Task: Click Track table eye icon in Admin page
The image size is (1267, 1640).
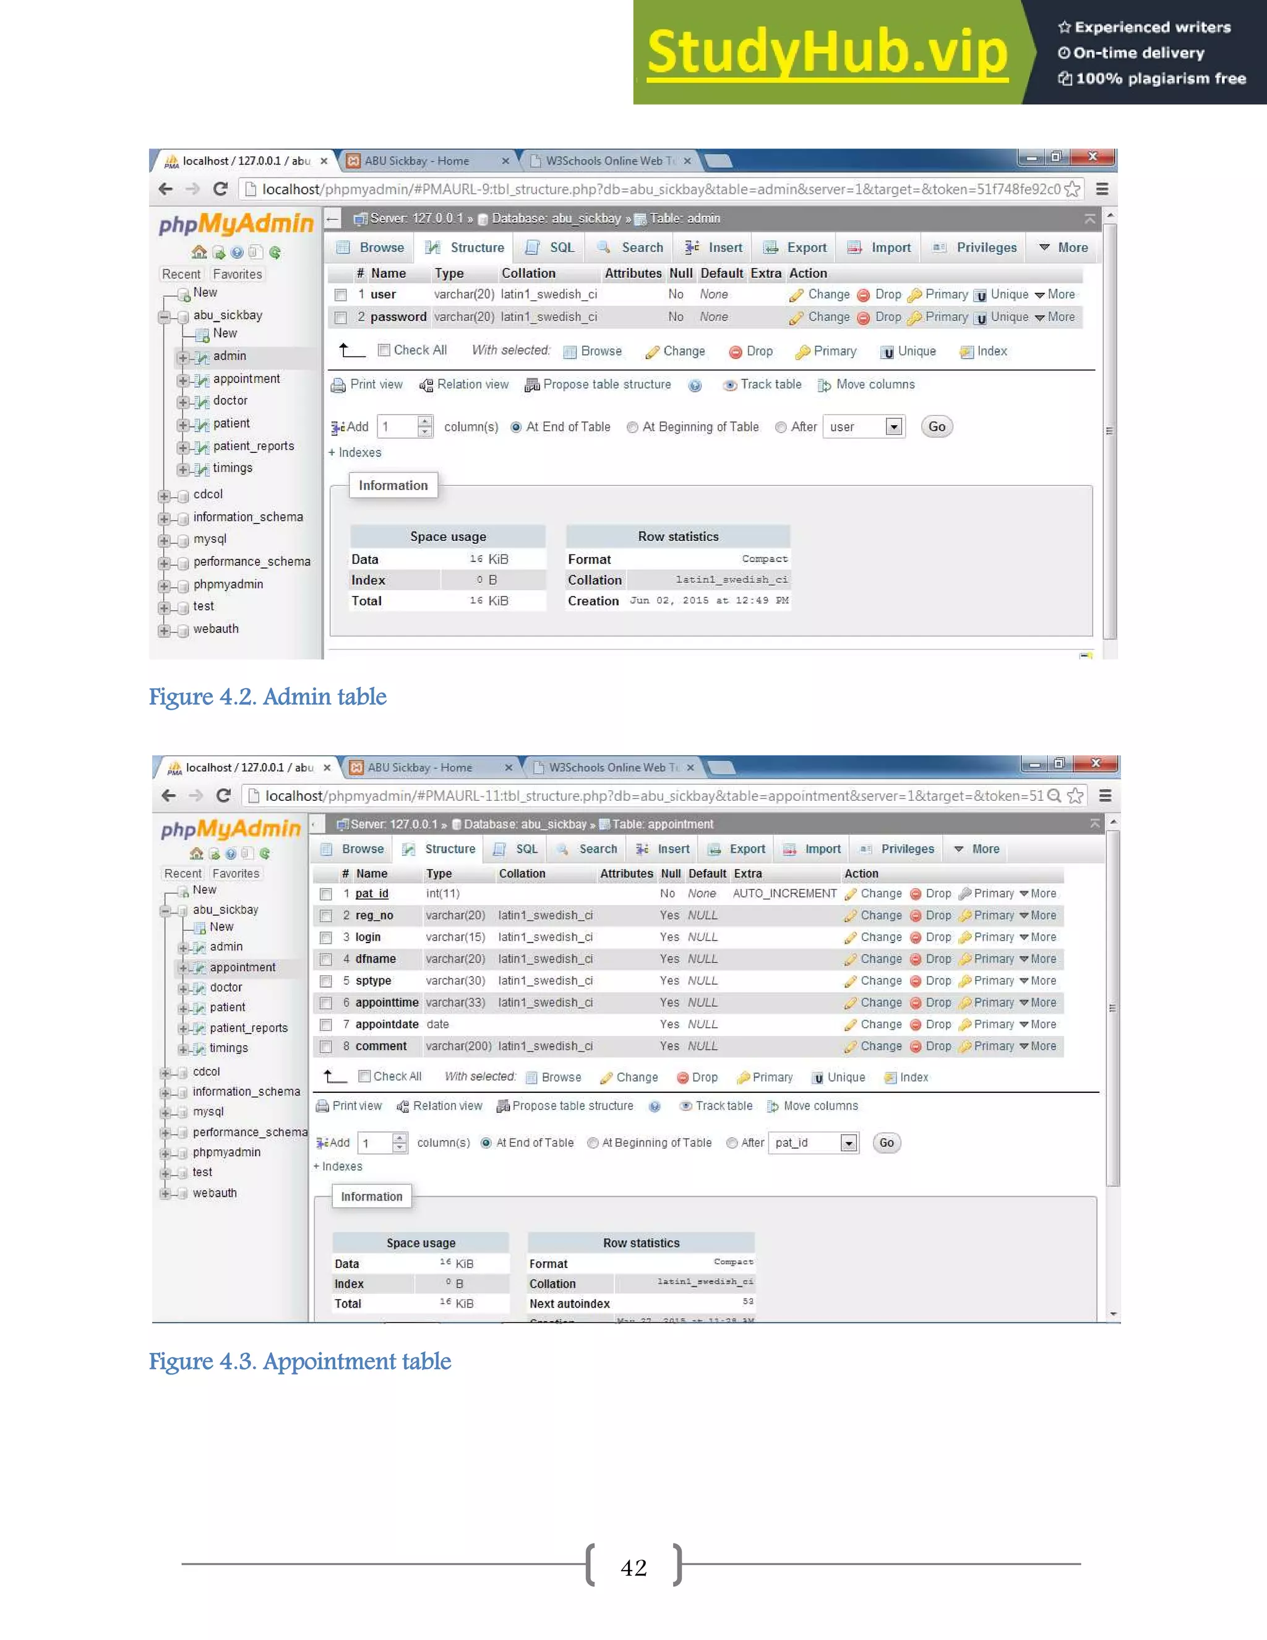Action: [x=729, y=385]
